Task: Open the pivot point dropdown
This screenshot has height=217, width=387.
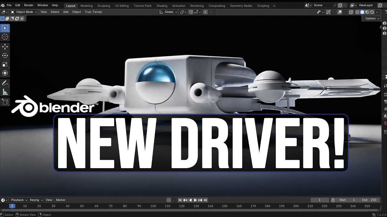Action: 183,12
